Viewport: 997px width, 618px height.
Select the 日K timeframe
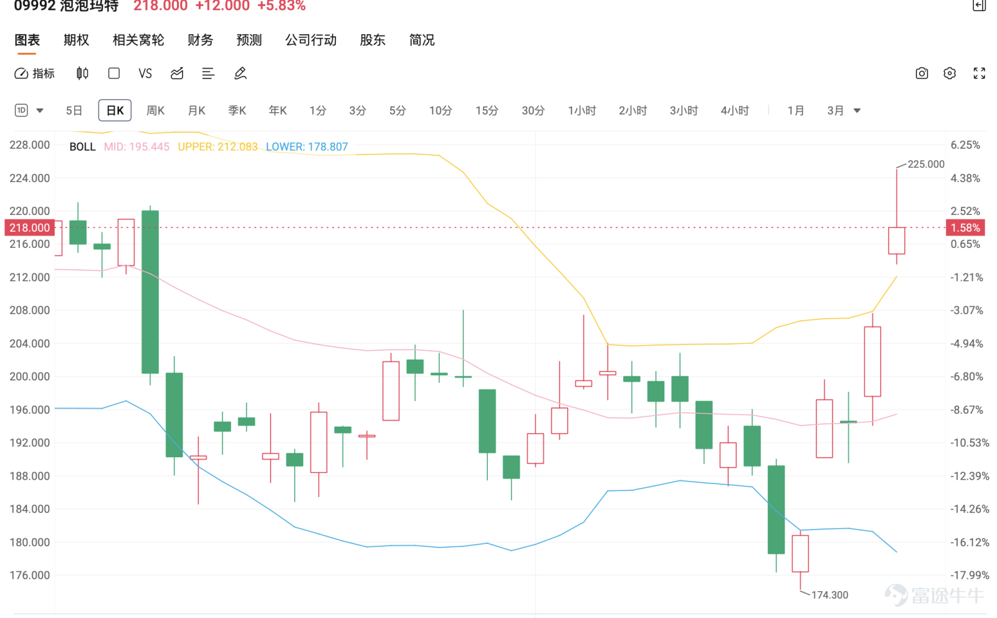click(115, 110)
